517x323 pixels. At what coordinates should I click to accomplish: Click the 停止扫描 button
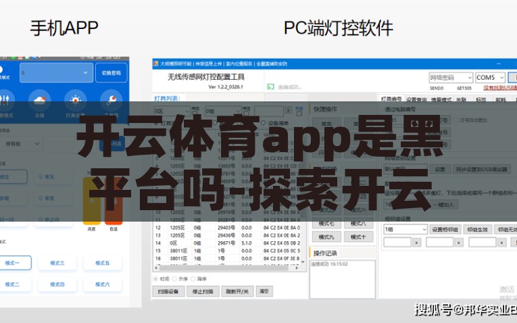point(203,291)
